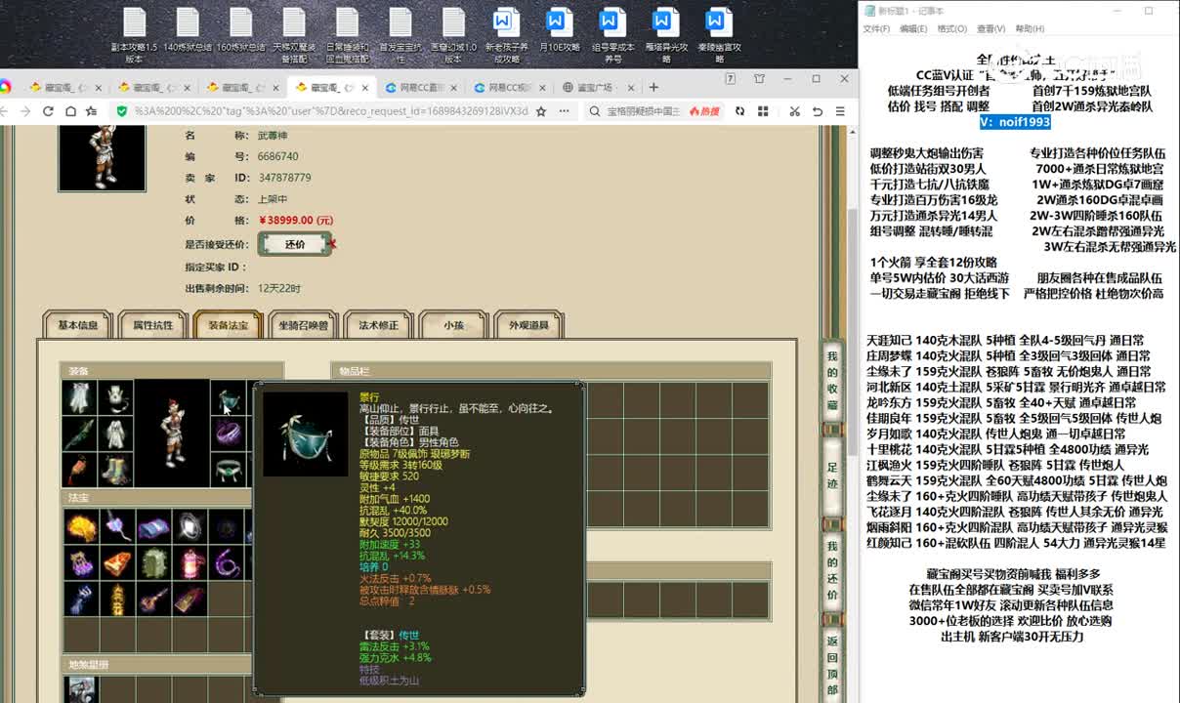This screenshot has height=703, width=1180.
Task: Open desktop document 雁塔异光攻略
Action: point(665,34)
